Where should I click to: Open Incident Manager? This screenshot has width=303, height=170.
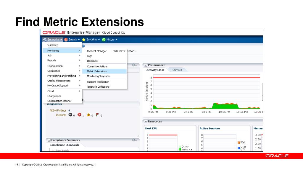[x=104, y=51]
